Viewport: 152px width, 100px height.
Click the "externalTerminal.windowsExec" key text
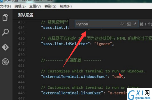(x=74, y=77)
